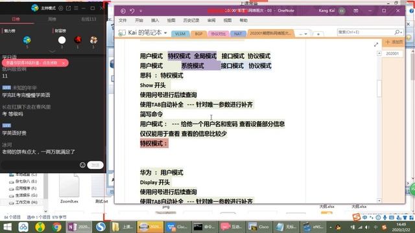The height and width of the screenshot is (233, 415).
Task: Click the settings circle icon in chat window
Action: click(60, 8)
